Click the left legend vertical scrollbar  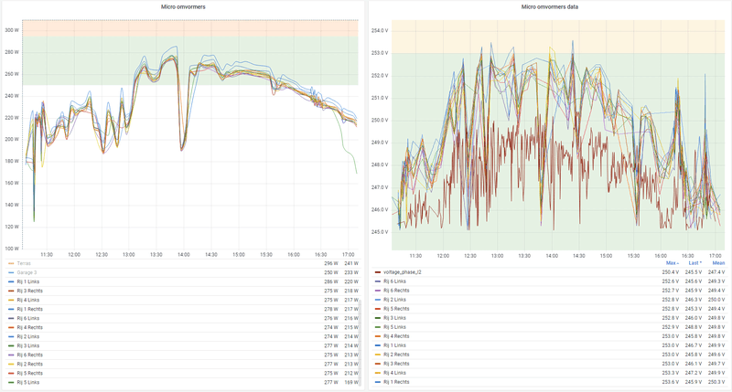point(360,343)
